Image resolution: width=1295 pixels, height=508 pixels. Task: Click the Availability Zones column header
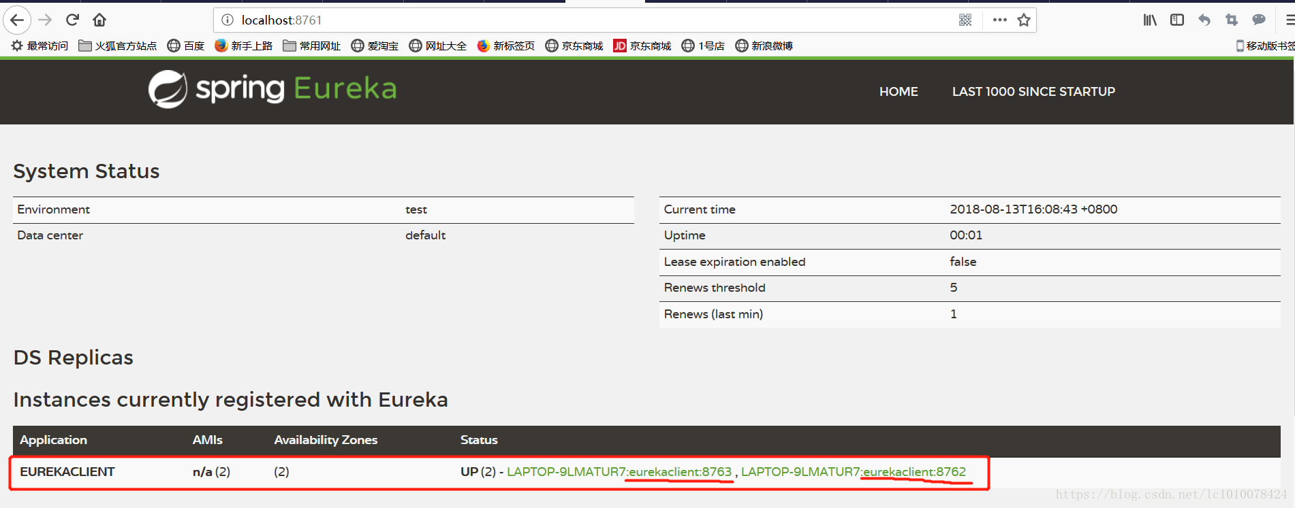pyautogui.click(x=326, y=440)
